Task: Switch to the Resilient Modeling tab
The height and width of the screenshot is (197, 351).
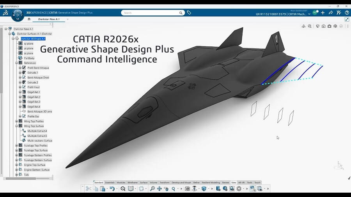Action: pos(211,183)
